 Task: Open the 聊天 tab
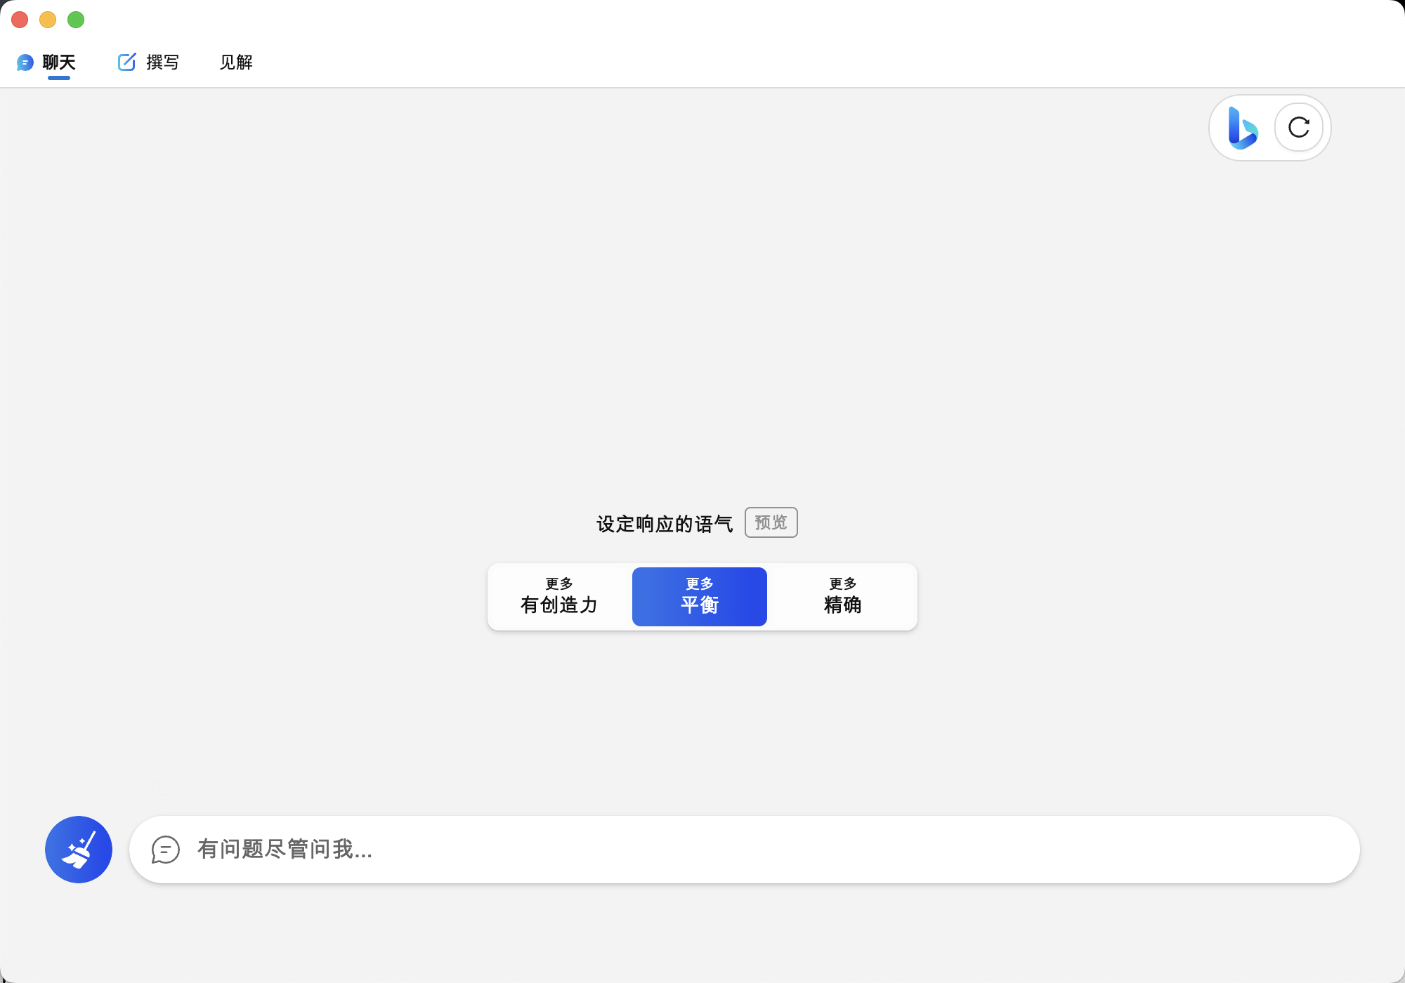(60, 62)
